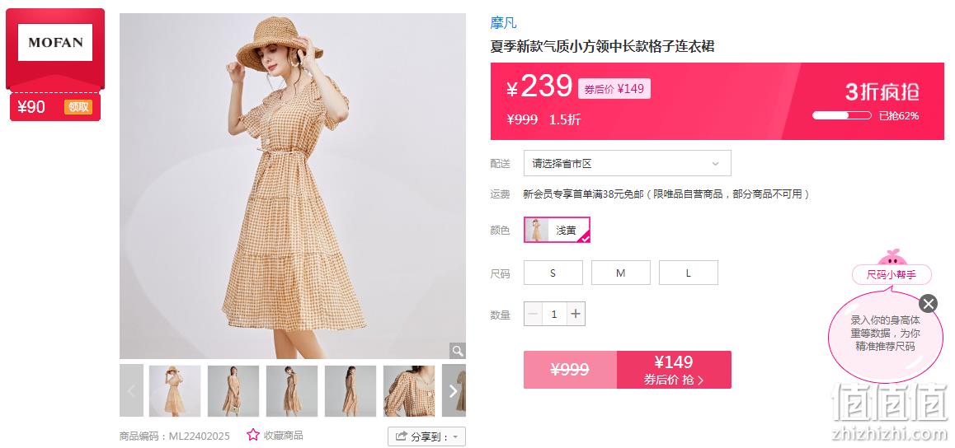This screenshot has height=448, width=955.
Task: Increase quantity with the plus button
Action: [576, 315]
